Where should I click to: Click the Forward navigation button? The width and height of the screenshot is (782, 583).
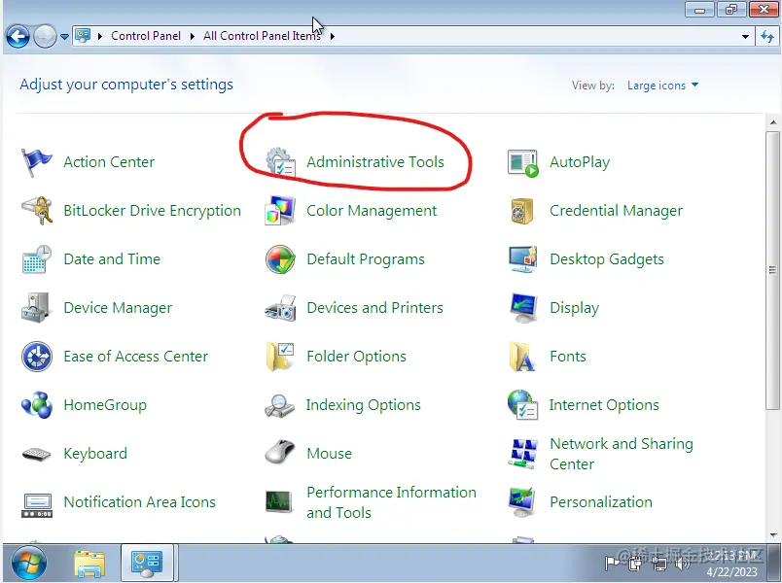(45, 36)
